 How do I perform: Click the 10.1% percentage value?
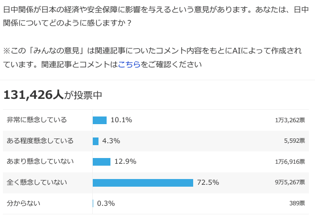pos(121,120)
